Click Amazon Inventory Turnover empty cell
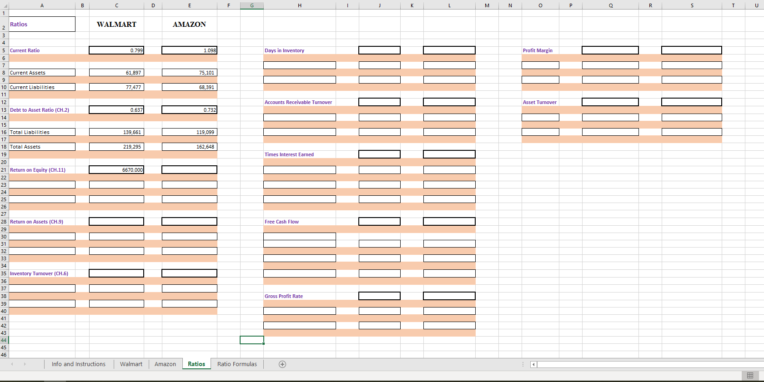 [189, 273]
